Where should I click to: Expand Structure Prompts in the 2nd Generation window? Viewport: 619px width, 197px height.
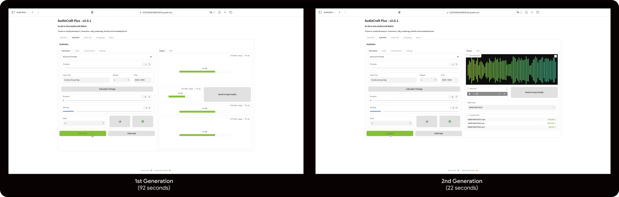458,57
